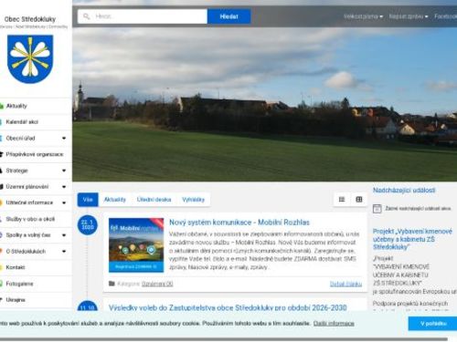Open Příspěvkové organizace menu item
The width and height of the screenshot is (457, 342).
(35, 154)
